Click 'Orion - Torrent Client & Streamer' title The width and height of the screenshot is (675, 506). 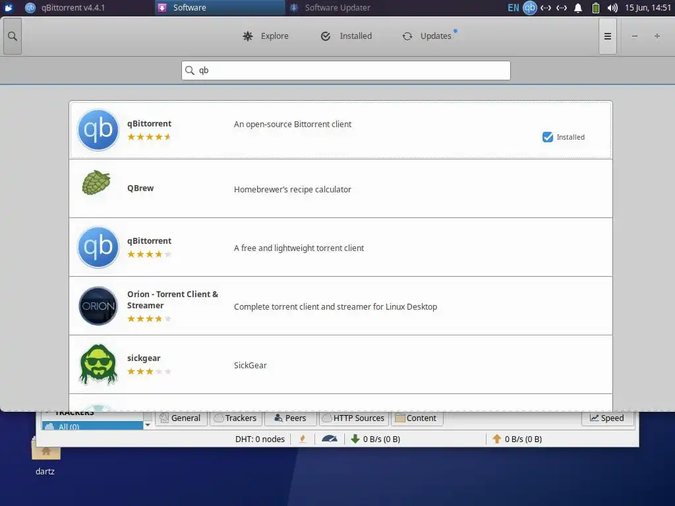[x=173, y=300]
